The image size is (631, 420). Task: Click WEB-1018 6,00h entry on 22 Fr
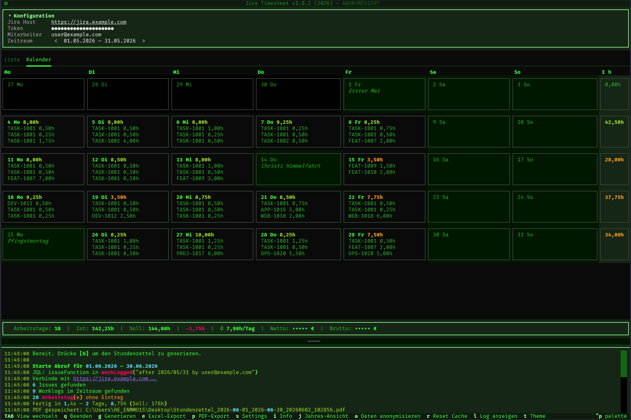click(370, 216)
